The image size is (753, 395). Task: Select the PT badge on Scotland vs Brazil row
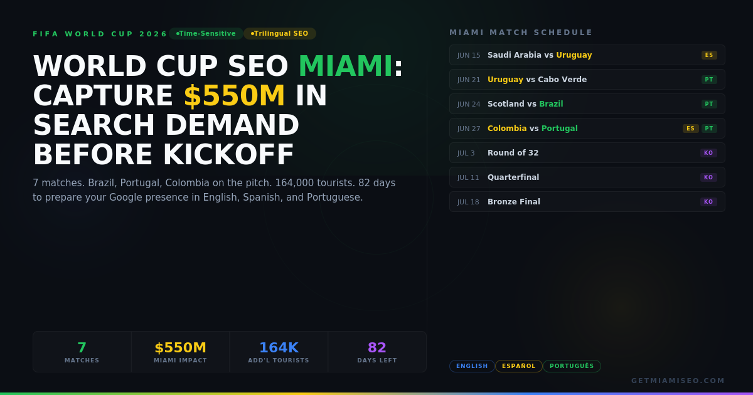click(x=708, y=103)
